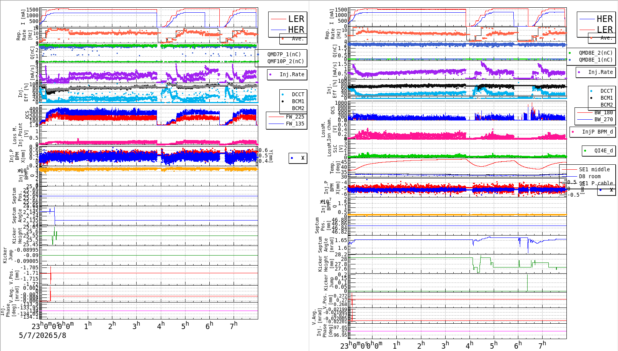Click the DCCT legend entry in right plot
Viewport: 618px width, 351px height.
pyautogui.click(x=606, y=91)
